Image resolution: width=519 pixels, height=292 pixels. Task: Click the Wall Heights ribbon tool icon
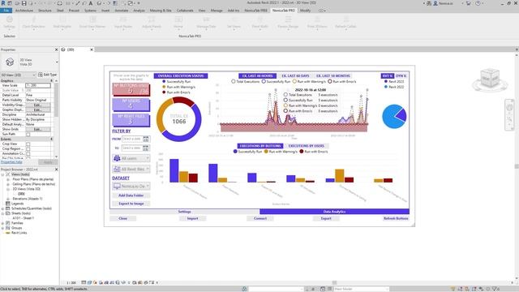tap(62, 19)
